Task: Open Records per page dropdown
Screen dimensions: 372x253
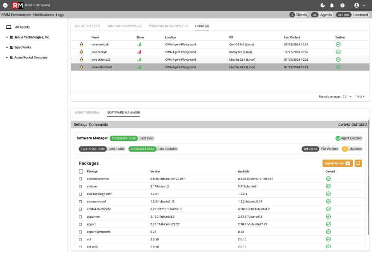Action: coord(347,97)
